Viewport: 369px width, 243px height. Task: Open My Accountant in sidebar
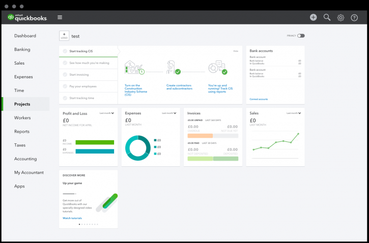click(29, 172)
